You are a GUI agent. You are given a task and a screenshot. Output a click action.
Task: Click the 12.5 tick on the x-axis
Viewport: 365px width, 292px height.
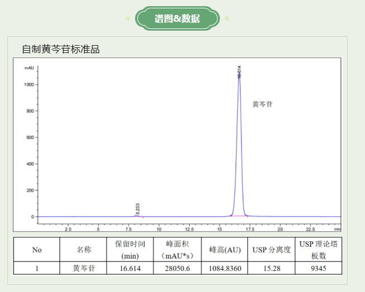click(x=189, y=228)
